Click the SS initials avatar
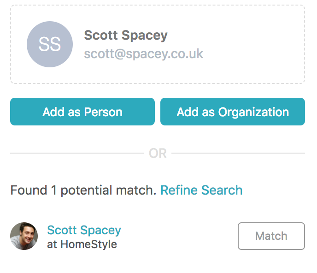The width and height of the screenshot is (317, 273). click(50, 44)
